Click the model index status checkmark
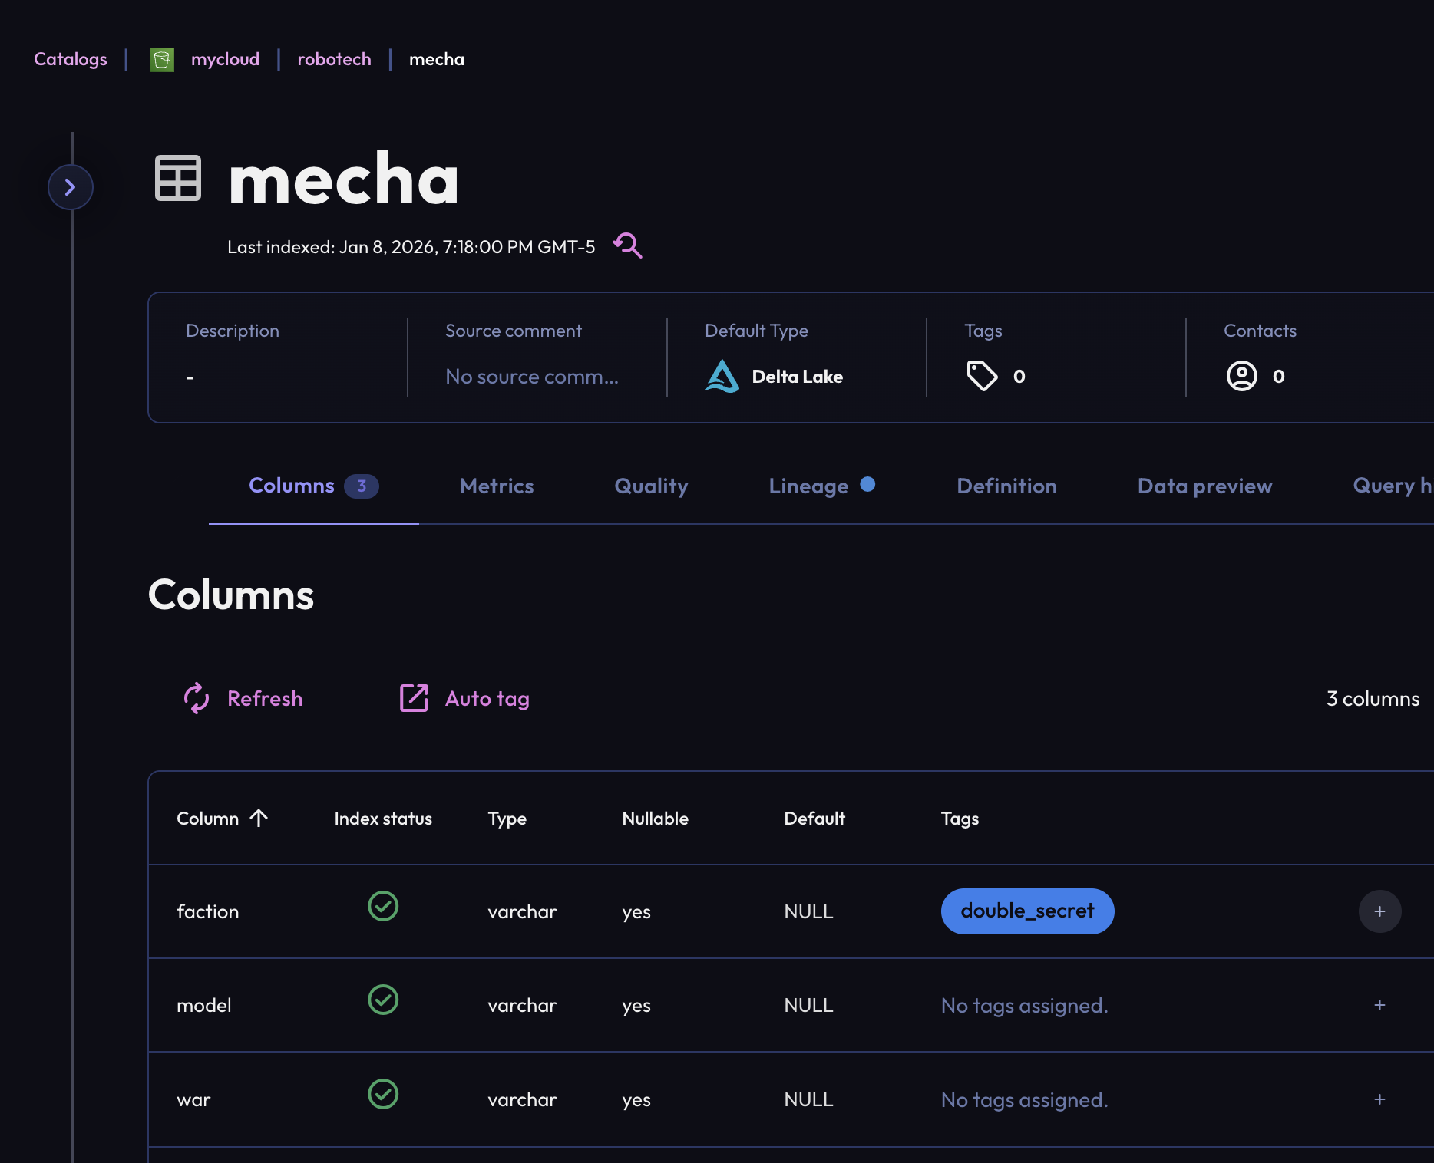1434x1163 pixels. 383,1000
